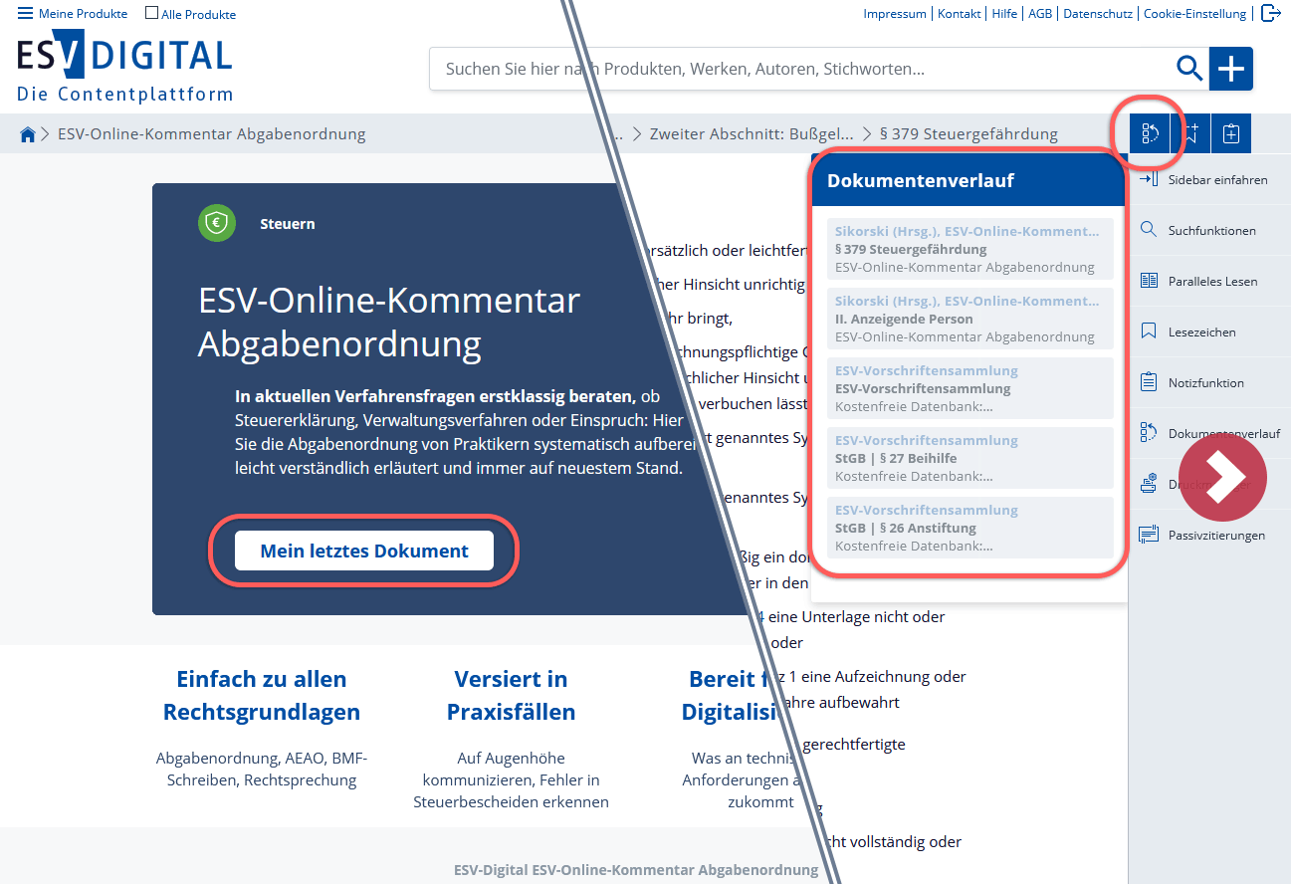Open the Datenschutz link
1291x884 pixels.
(x=1098, y=14)
